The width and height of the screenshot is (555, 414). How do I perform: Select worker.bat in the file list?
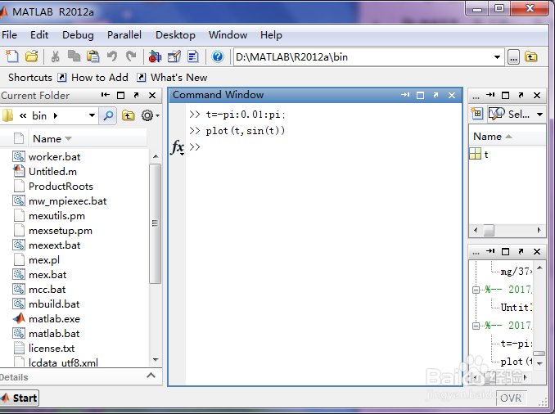(x=55, y=157)
